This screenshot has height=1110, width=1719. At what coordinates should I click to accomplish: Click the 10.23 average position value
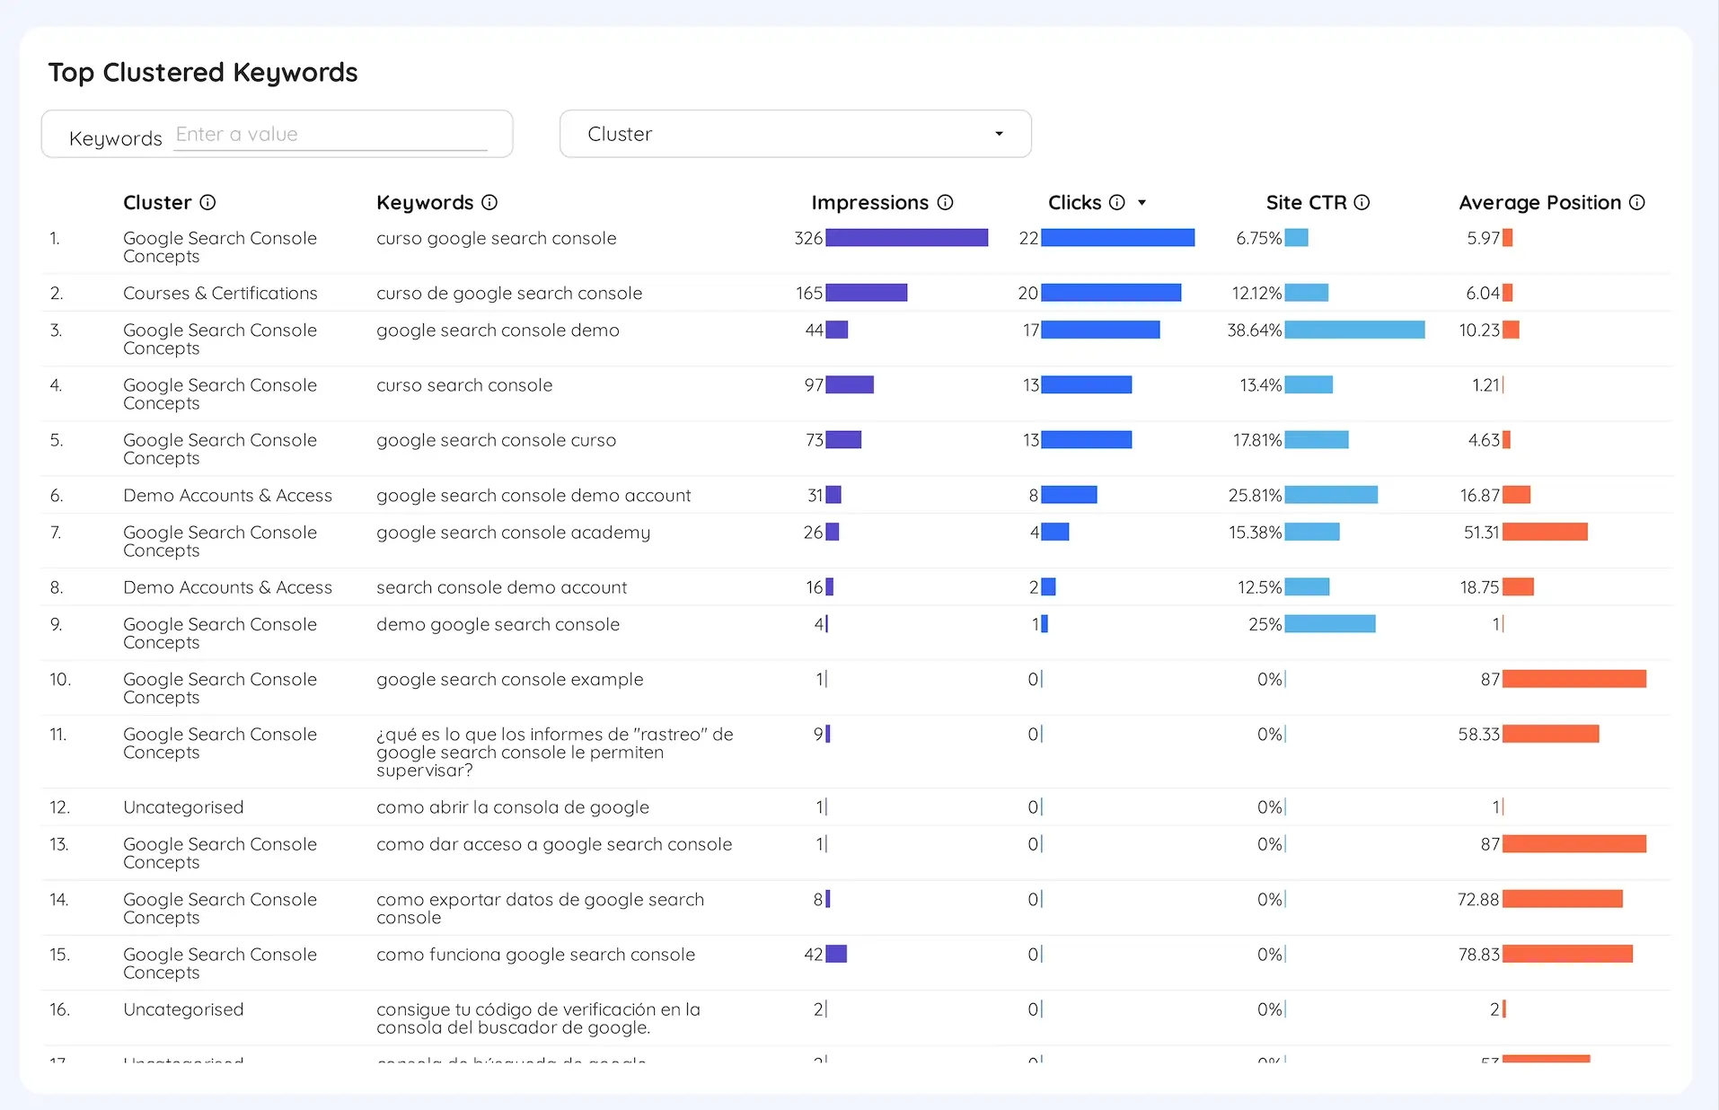point(1479,330)
